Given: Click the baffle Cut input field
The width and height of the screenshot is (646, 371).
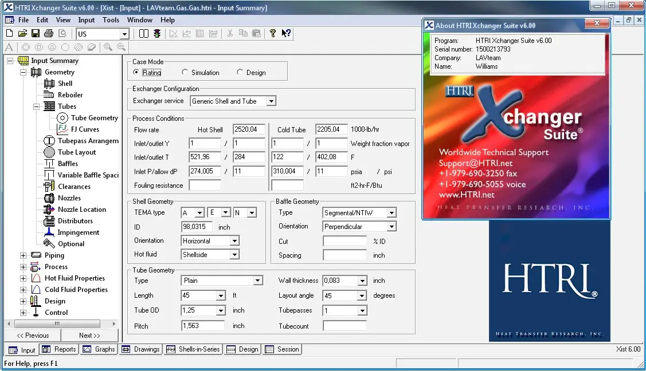Looking at the screenshot, I should 344,242.
